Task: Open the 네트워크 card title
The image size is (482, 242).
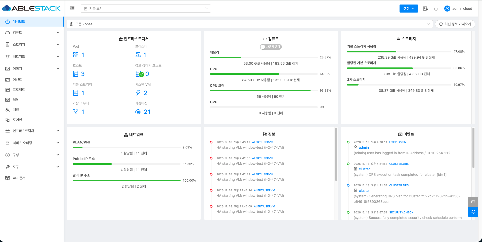Action: coord(134,135)
